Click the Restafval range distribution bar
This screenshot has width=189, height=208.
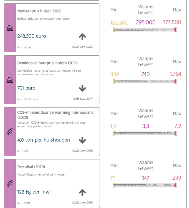[x=145, y=185]
